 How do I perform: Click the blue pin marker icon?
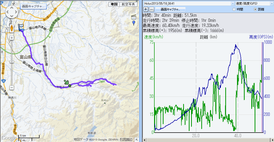134,23
